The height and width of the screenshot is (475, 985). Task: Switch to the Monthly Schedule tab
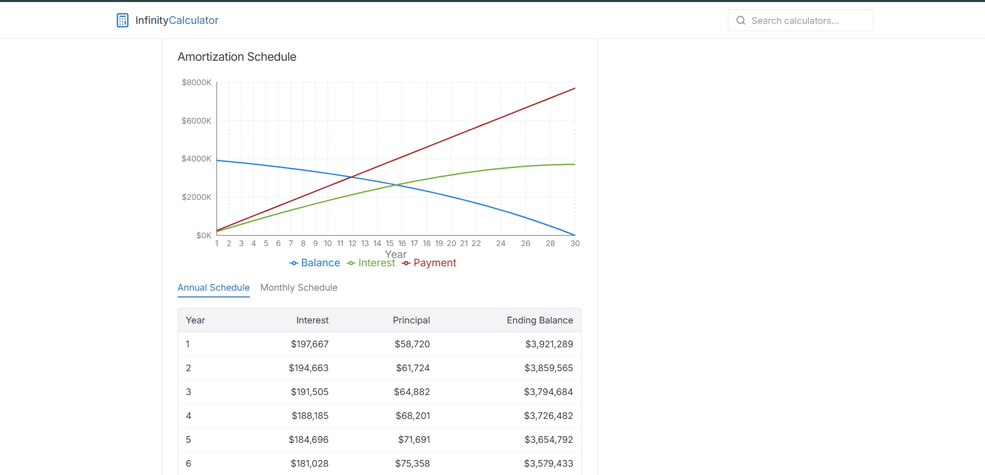tap(299, 288)
